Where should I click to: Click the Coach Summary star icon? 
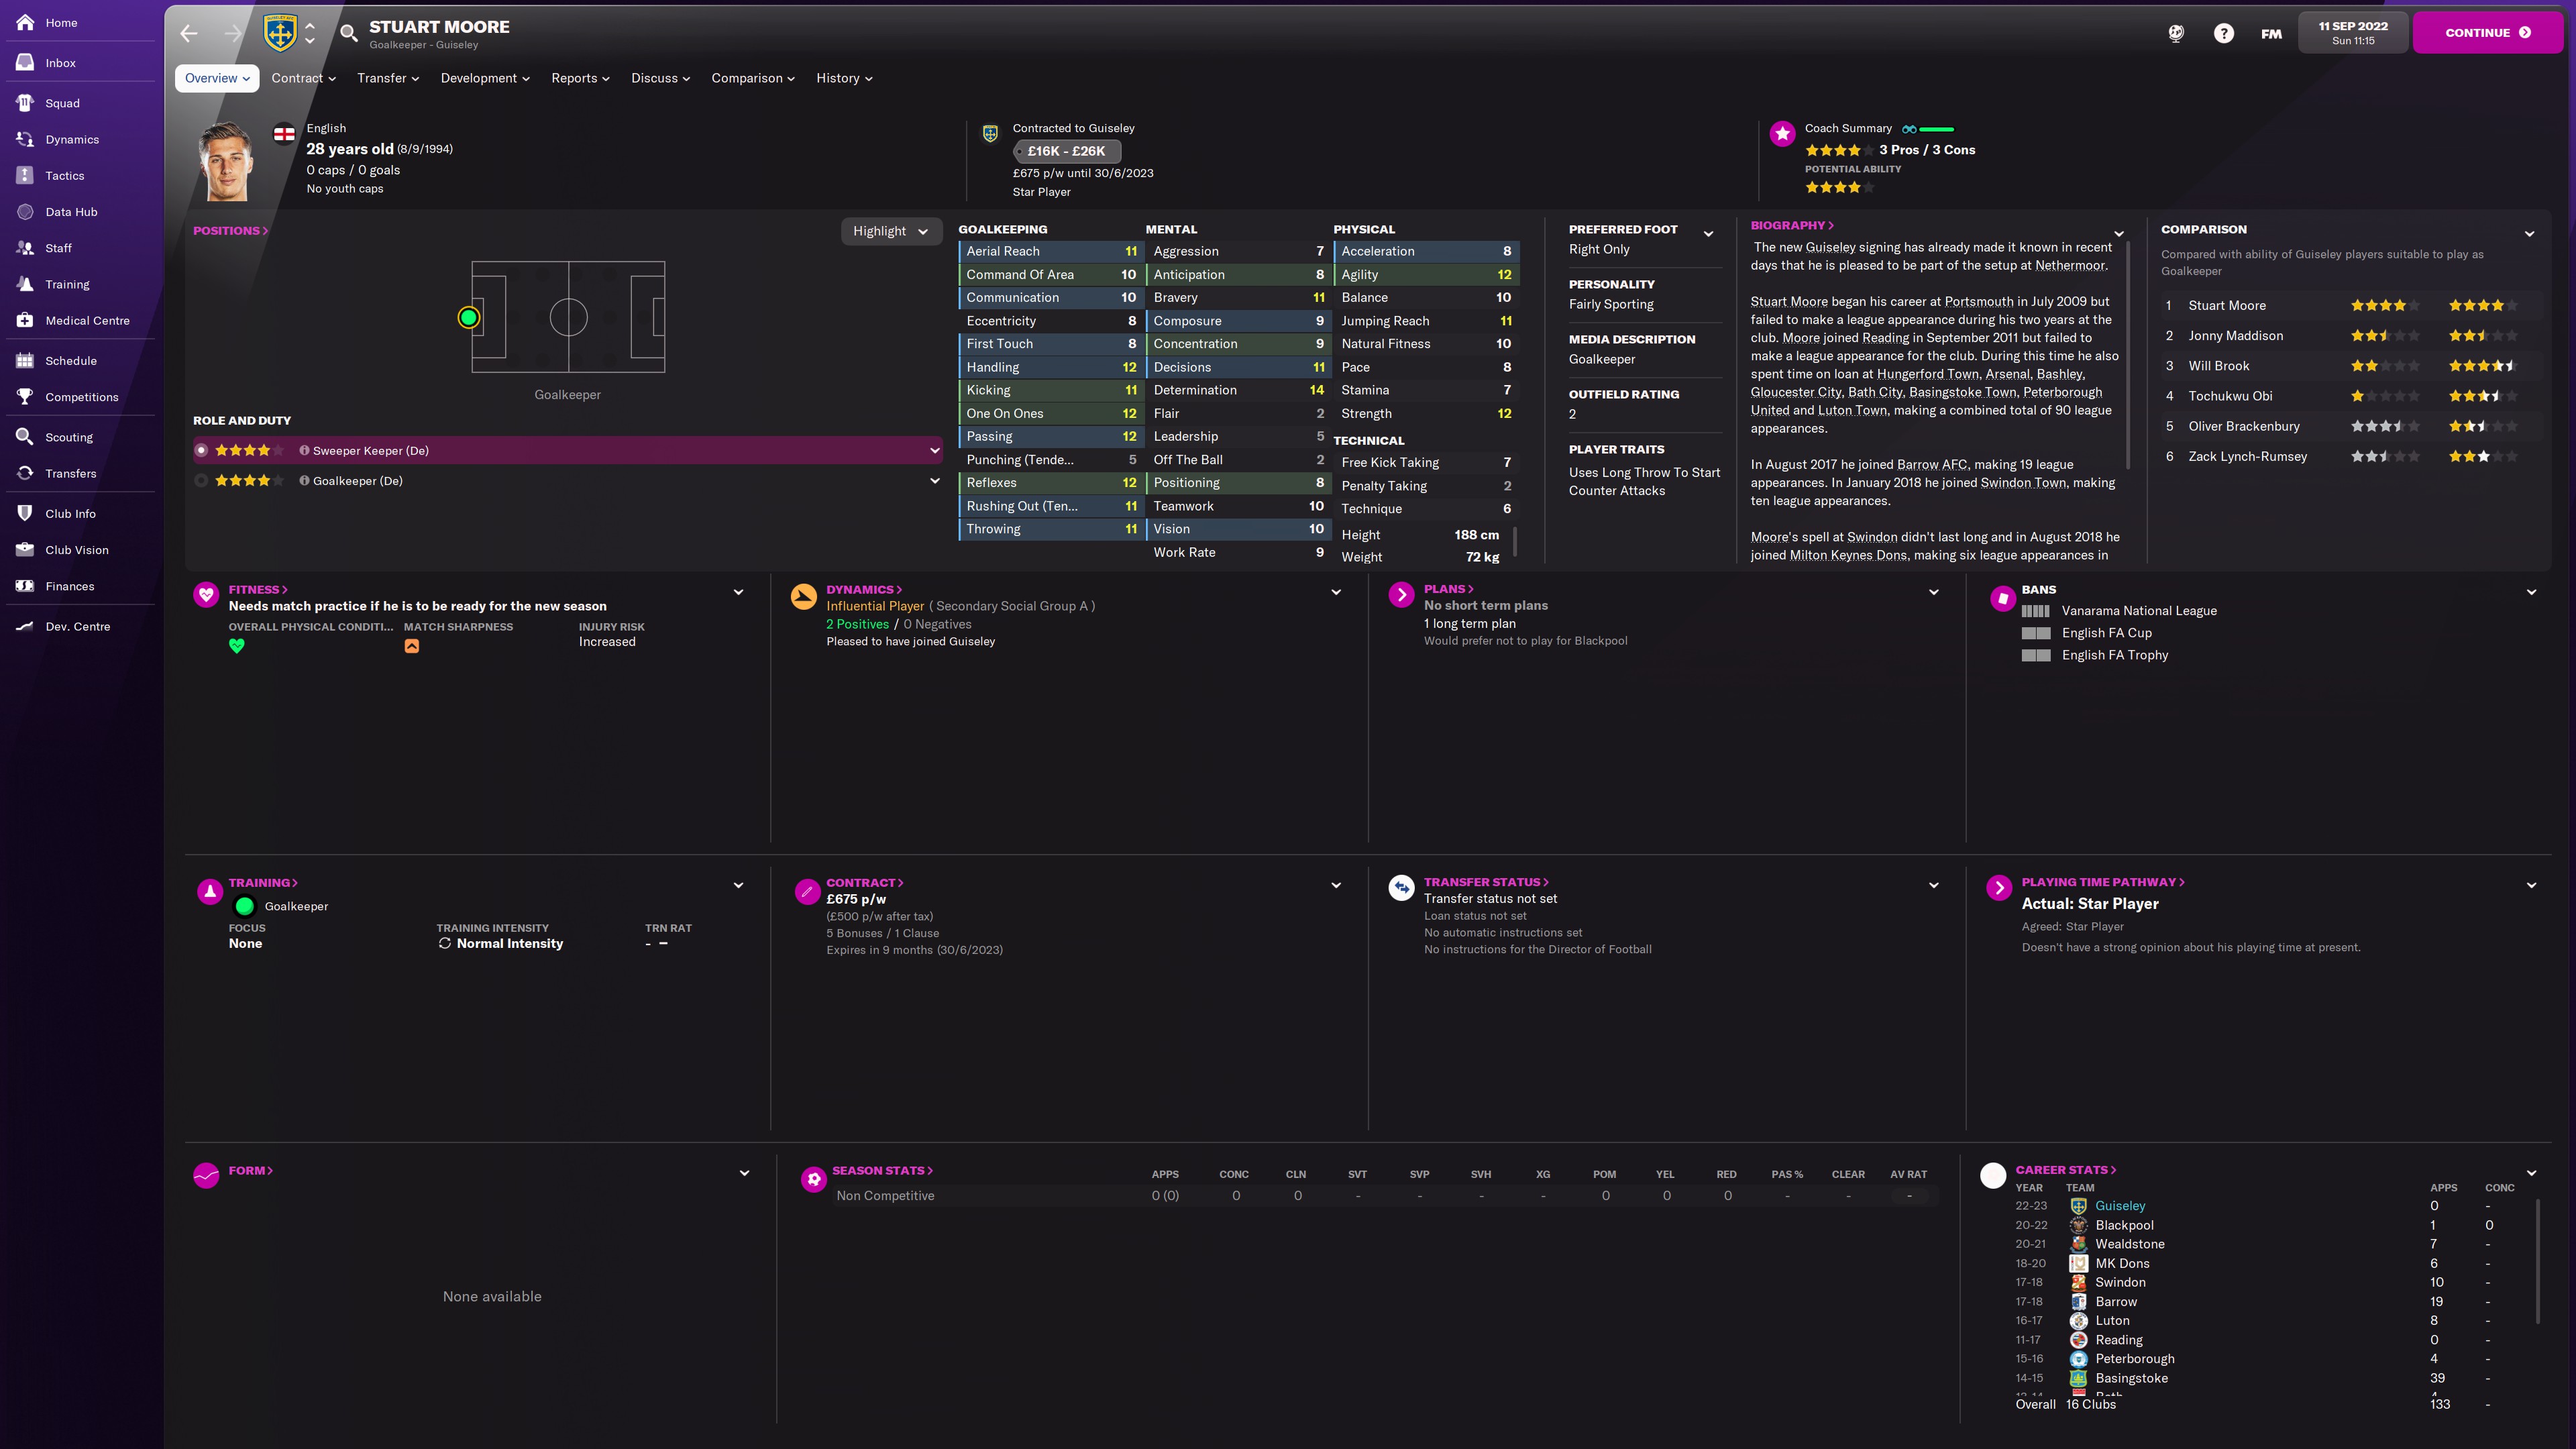1782,134
